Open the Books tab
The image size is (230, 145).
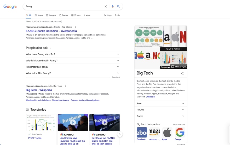(x=64, y=15)
